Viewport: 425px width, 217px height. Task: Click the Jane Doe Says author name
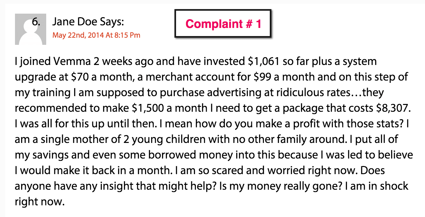[x=88, y=22]
